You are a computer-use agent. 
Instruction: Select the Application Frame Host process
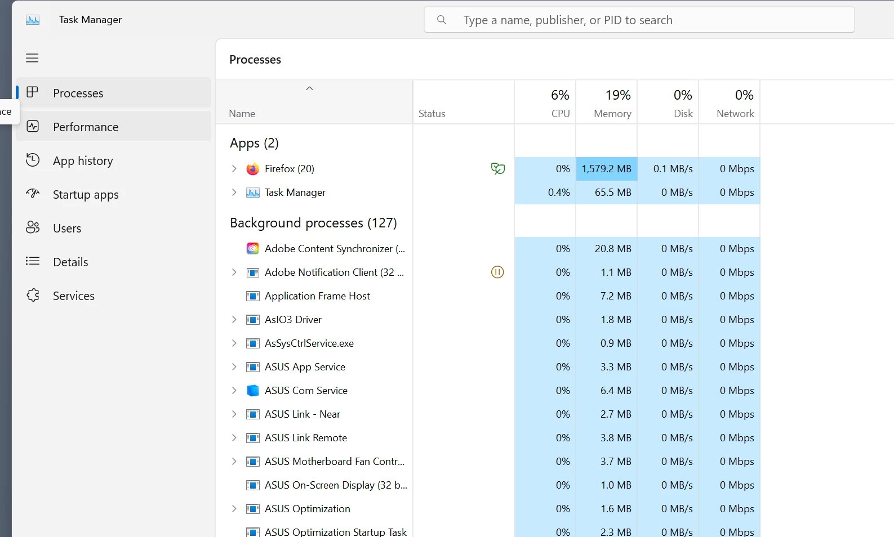[488, 296]
